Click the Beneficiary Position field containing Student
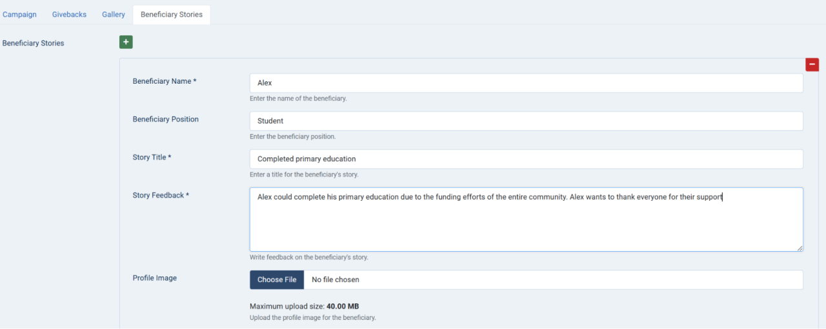826x329 pixels. pyautogui.click(x=526, y=121)
